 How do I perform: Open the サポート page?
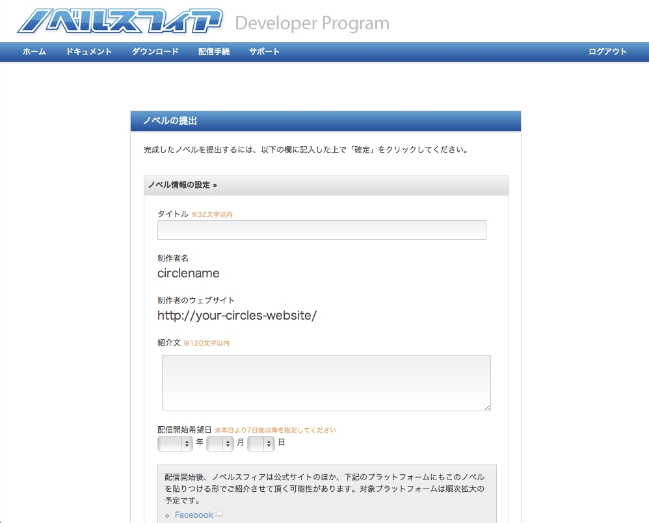coord(264,52)
